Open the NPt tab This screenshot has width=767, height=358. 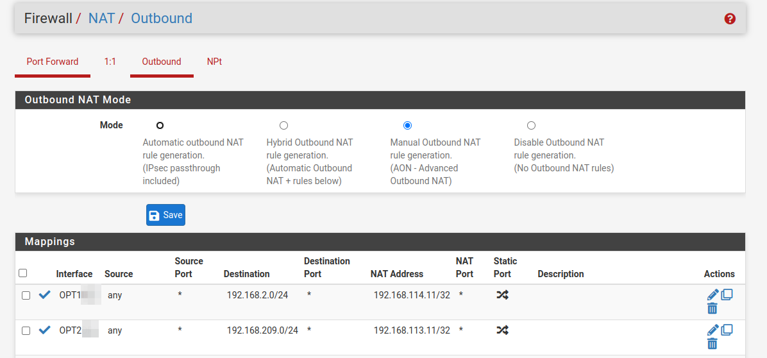coord(214,62)
